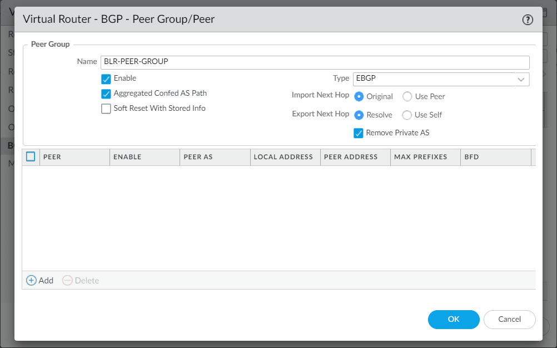
Task: Click the Name field containing BLR-PEER-GROUP
Action: click(x=222, y=62)
